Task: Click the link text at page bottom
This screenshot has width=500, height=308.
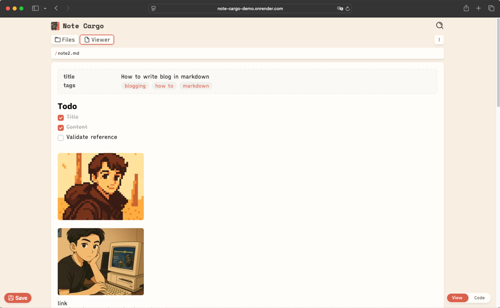Action: [62, 303]
